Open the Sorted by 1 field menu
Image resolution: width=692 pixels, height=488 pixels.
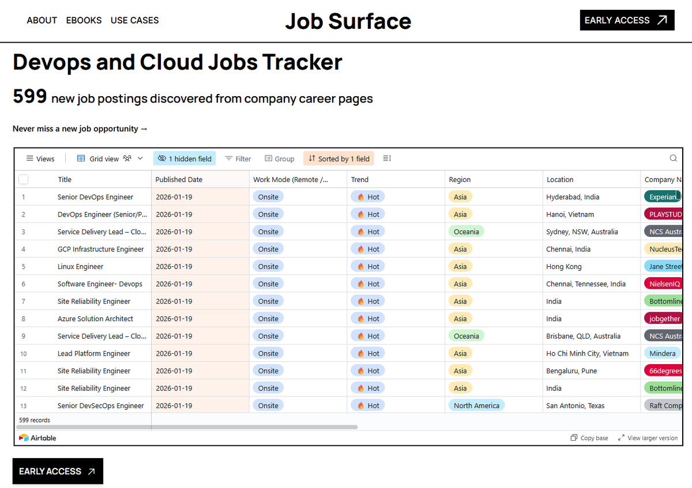[x=339, y=158]
